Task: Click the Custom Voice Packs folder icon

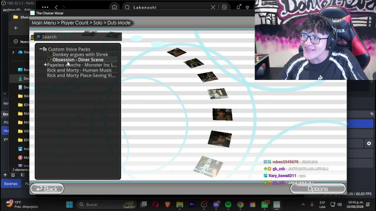Action: (x=45, y=49)
